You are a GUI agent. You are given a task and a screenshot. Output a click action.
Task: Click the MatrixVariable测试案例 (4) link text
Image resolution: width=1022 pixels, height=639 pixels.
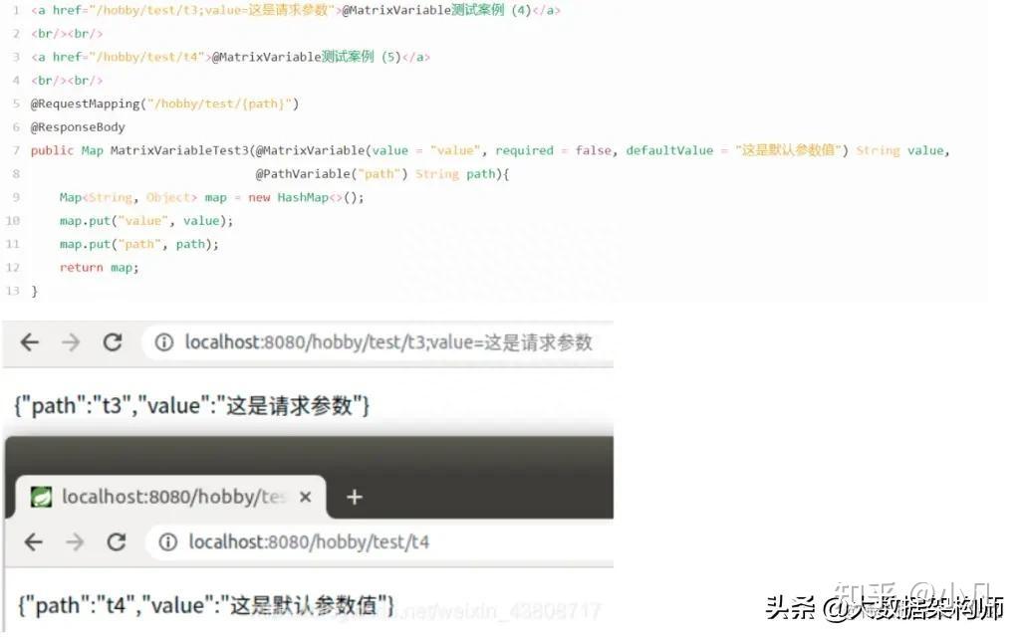point(434,10)
